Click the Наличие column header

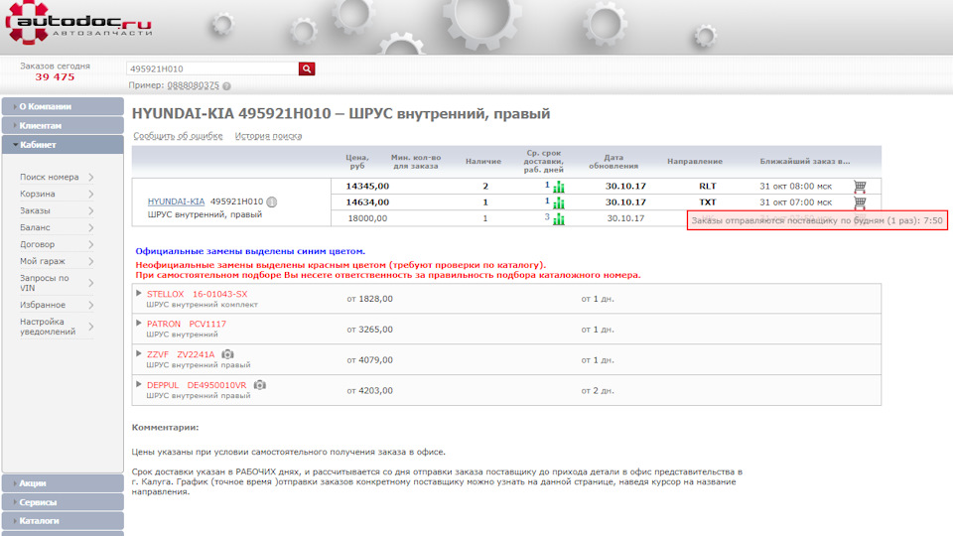[x=483, y=161]
